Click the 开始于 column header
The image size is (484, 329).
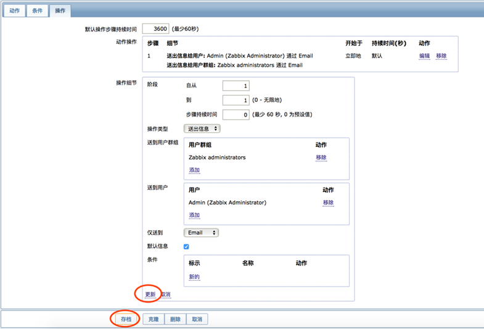[x=354, y=43]
